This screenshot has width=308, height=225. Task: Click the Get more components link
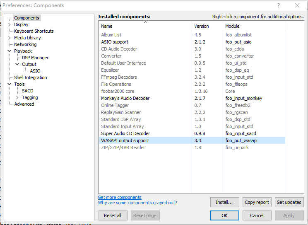120,197
